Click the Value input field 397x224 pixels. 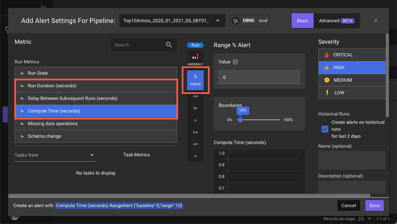[259, 77]
